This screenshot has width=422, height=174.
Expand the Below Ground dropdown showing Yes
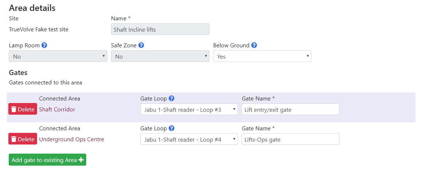262,56
